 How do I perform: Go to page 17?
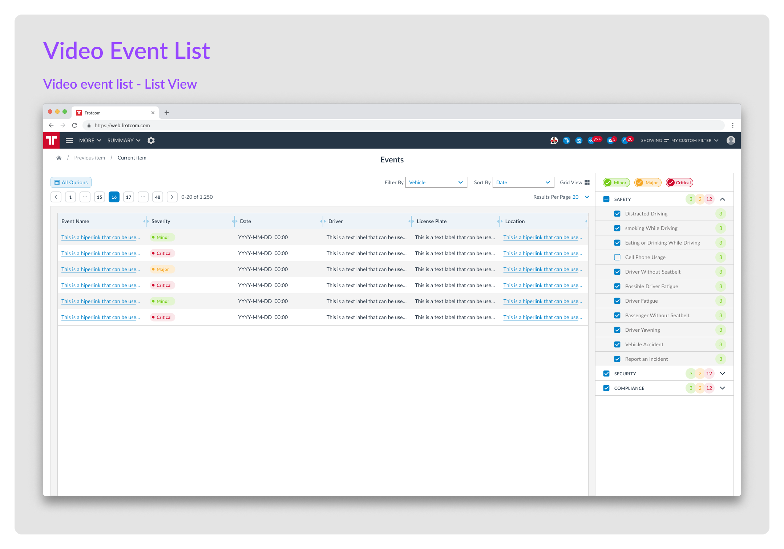click(129, 197)
